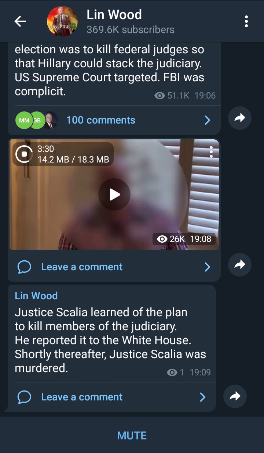Expand the chevron beside 100 comments
This screenshot has width=264, height=453.
(207, 120)
